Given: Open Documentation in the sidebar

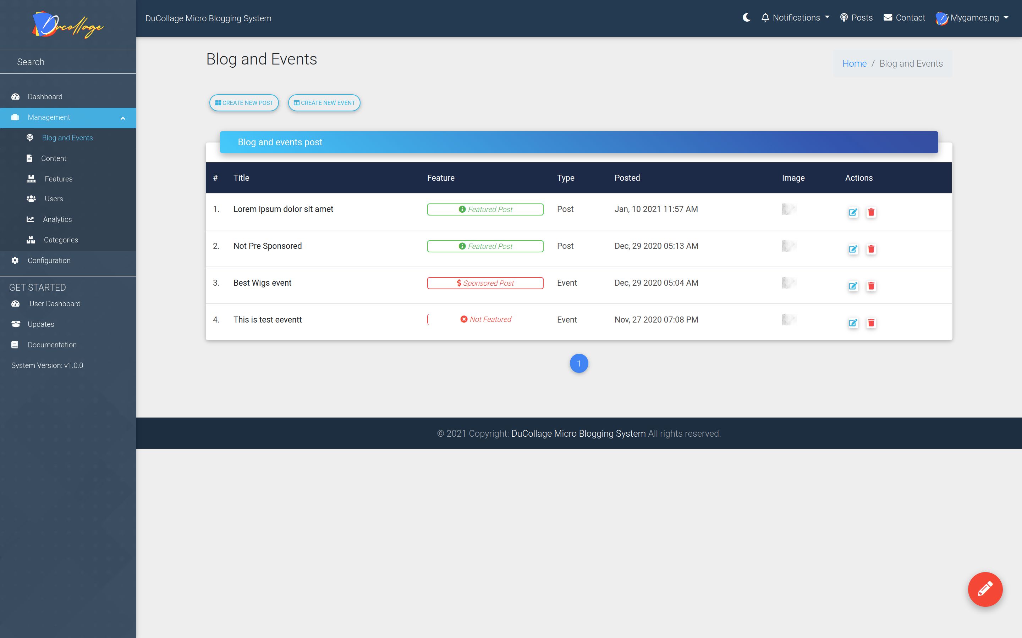Looking at the screenshot, I should [x=68, y=345].
